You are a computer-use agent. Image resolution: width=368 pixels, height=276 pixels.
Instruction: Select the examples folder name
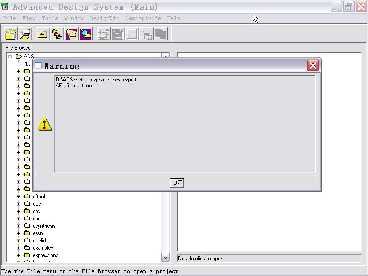tap(43, 248)
